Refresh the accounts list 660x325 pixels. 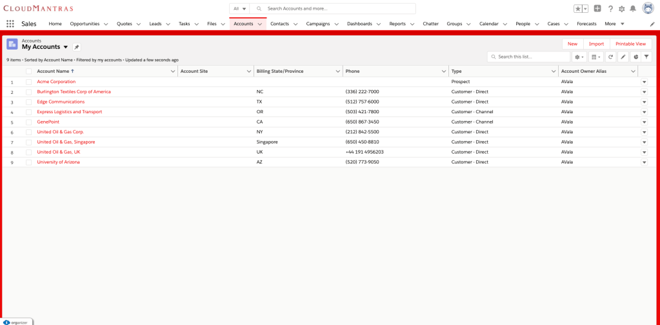610,57
